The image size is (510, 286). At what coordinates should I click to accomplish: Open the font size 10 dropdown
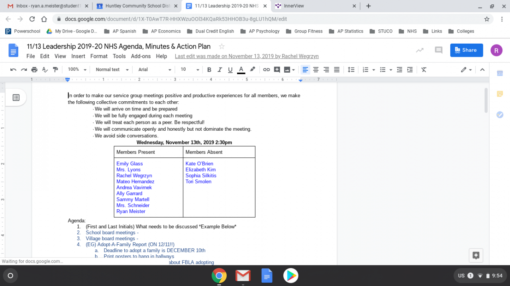[x=190, y=70]
